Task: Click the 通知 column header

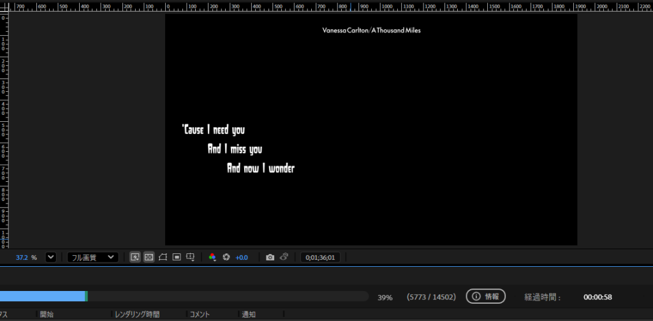Action: coord(249,314)
